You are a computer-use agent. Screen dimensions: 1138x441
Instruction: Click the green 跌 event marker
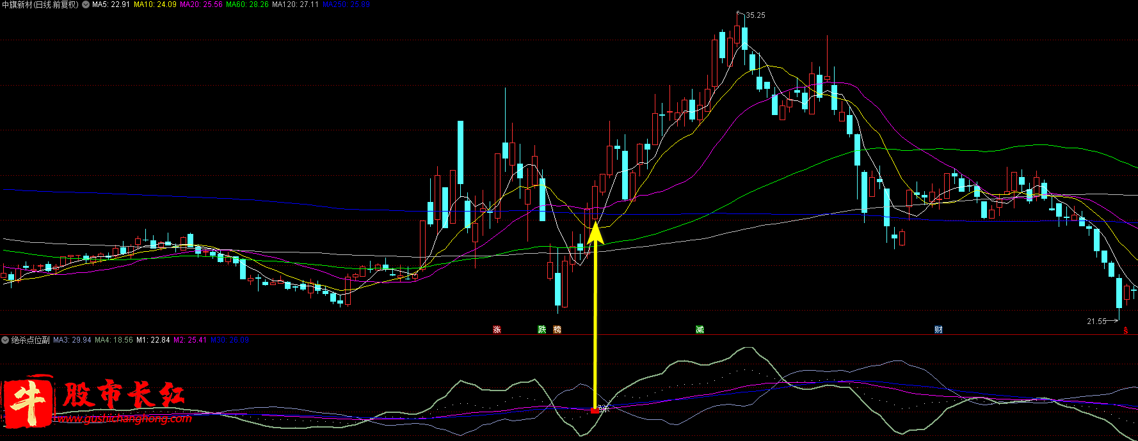point(542,330)
